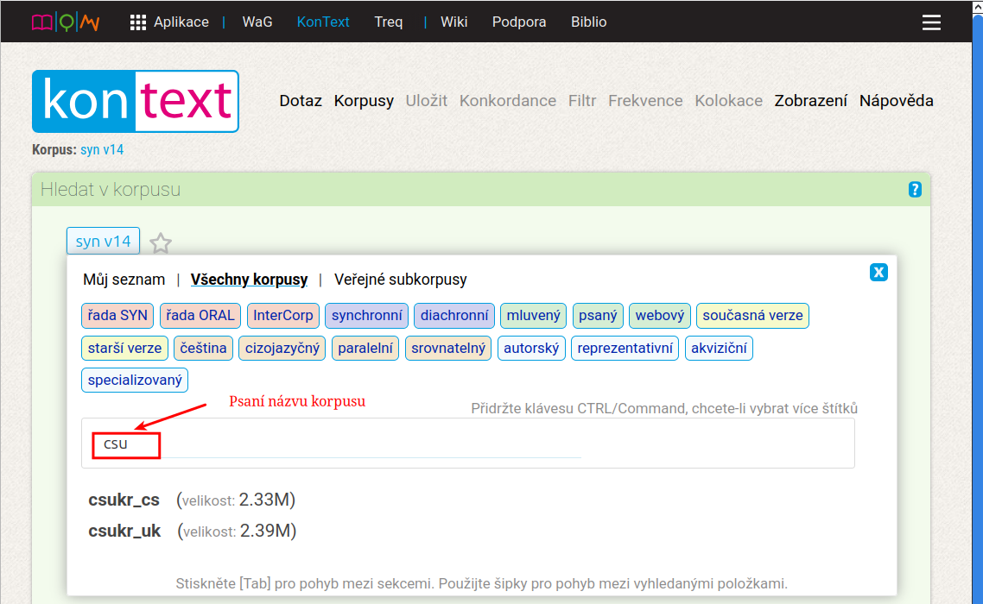The image size is (983, 604).
Task: Open the blue help question mark icon
Action: click(915, 190)
